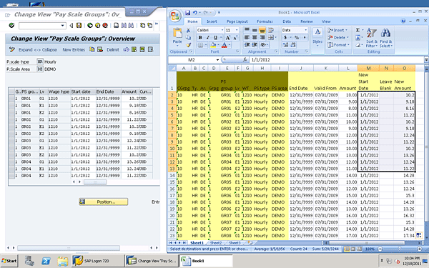Switch to the Page Layout ribbon tab
The width and height of the screenshot is (429, 268).
[x=237, y=21]
